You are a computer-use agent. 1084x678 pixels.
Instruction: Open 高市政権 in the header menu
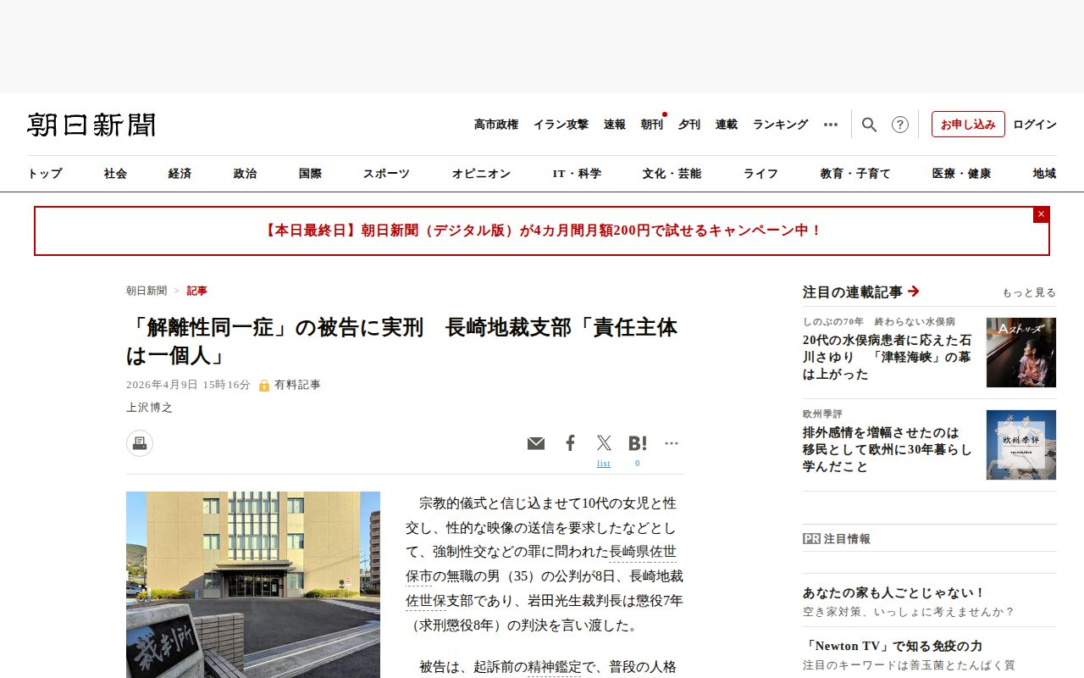coord(496,125)
